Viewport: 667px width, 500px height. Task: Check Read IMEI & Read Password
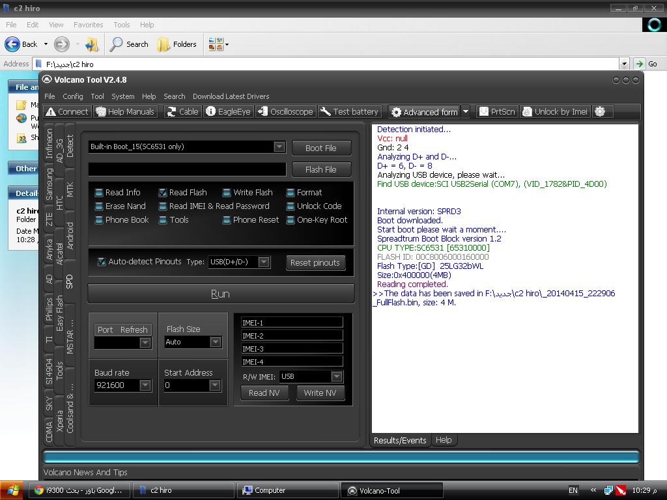[162, 206]
